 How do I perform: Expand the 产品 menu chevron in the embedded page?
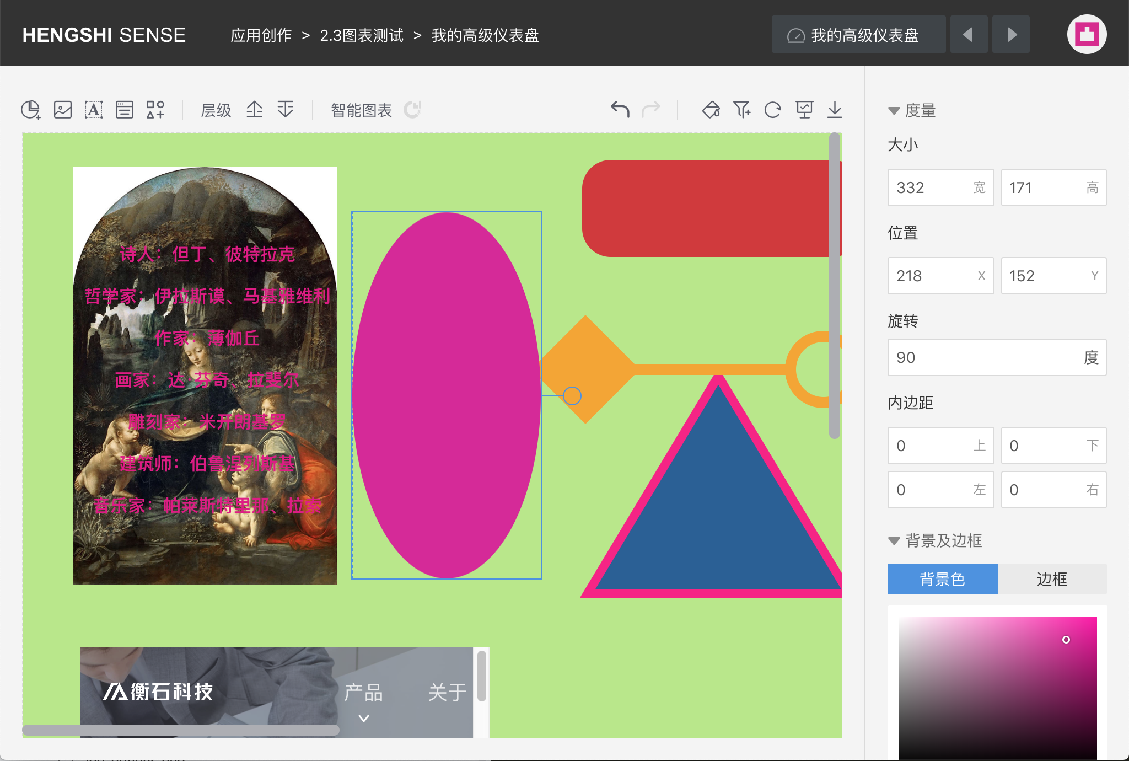(364, 719)
